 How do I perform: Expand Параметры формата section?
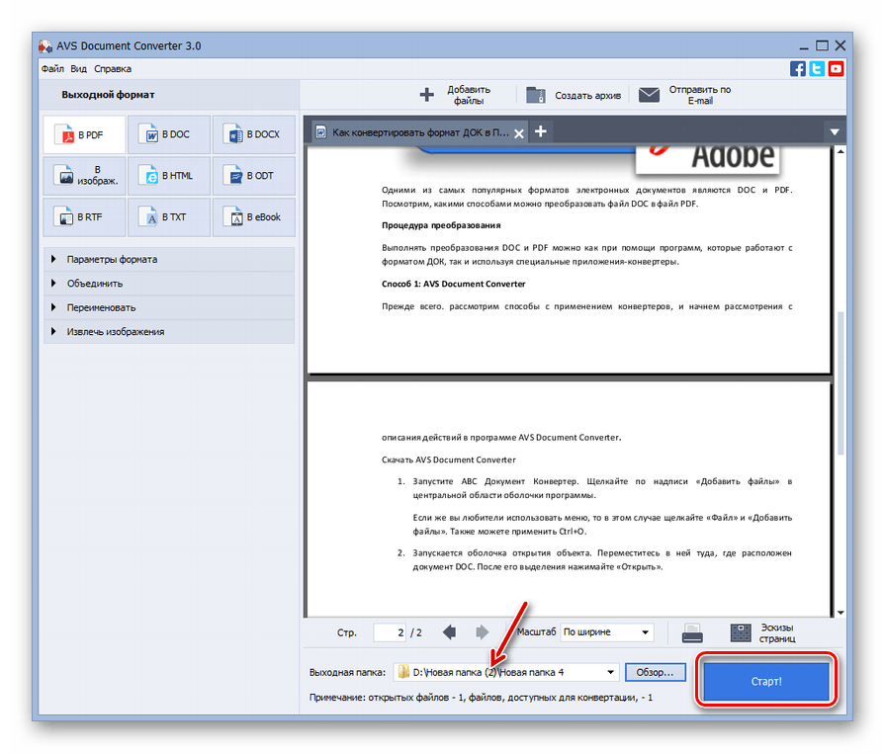coord(169,259)
